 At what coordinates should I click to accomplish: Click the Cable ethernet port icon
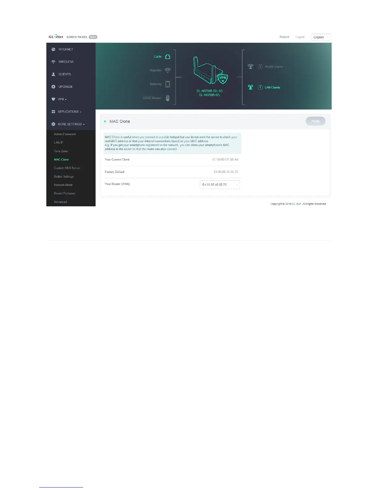(x=168, y=57)
